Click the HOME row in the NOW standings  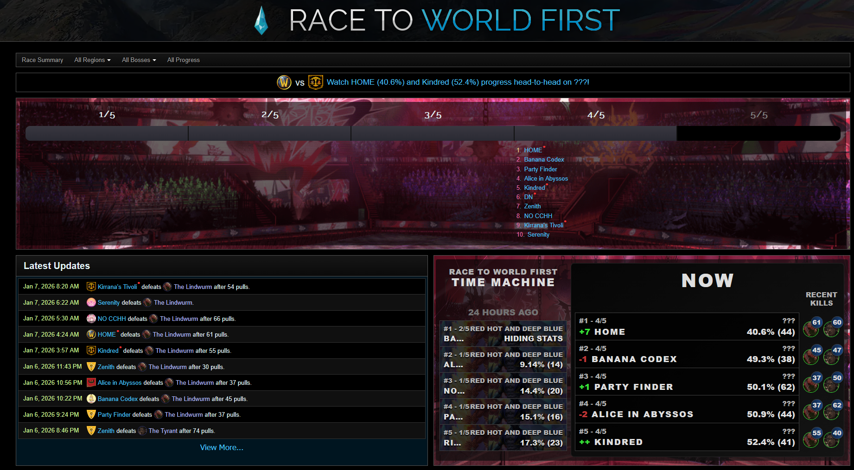(687, 327)
